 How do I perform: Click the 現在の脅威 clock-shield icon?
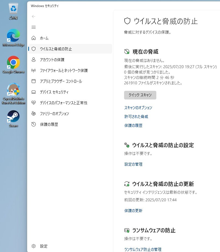(127, 51)
